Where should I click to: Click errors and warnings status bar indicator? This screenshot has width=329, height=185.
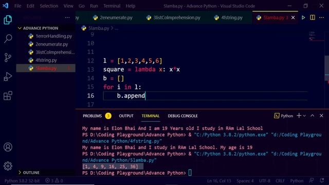click(x=54, y=180)
